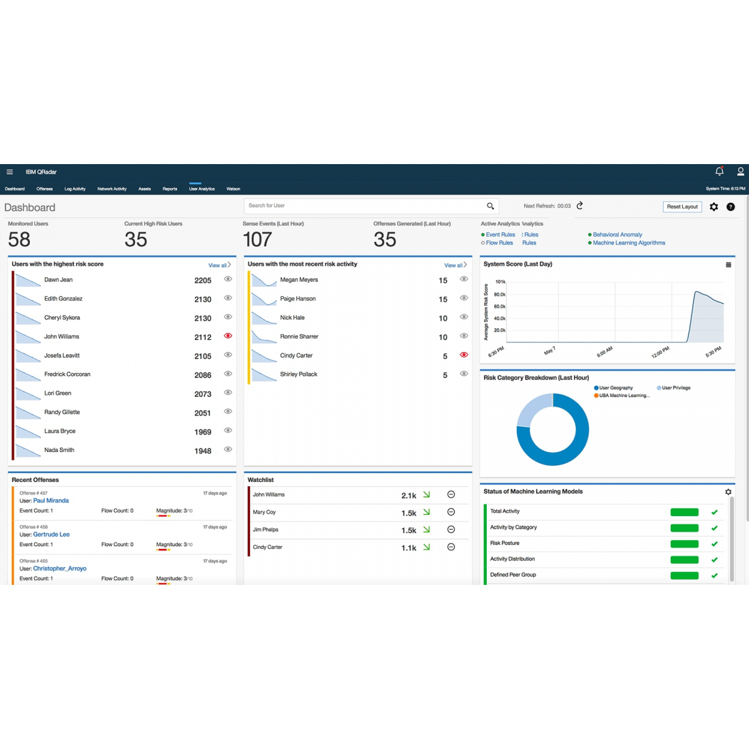Toggle watch eye for Dawn Jean
This screenshot has height=749, width=749.
228,279
